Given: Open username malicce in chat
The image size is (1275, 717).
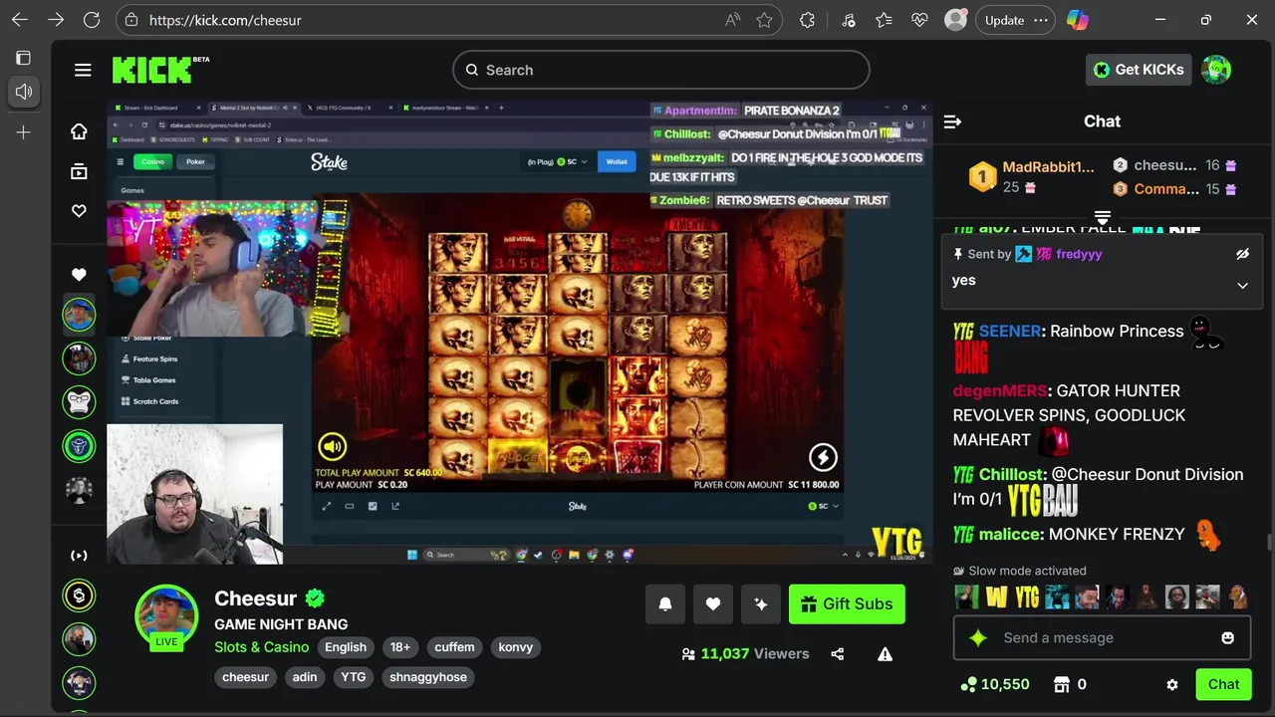Looking at the screenshot, I should click(x=1011, y=534).
